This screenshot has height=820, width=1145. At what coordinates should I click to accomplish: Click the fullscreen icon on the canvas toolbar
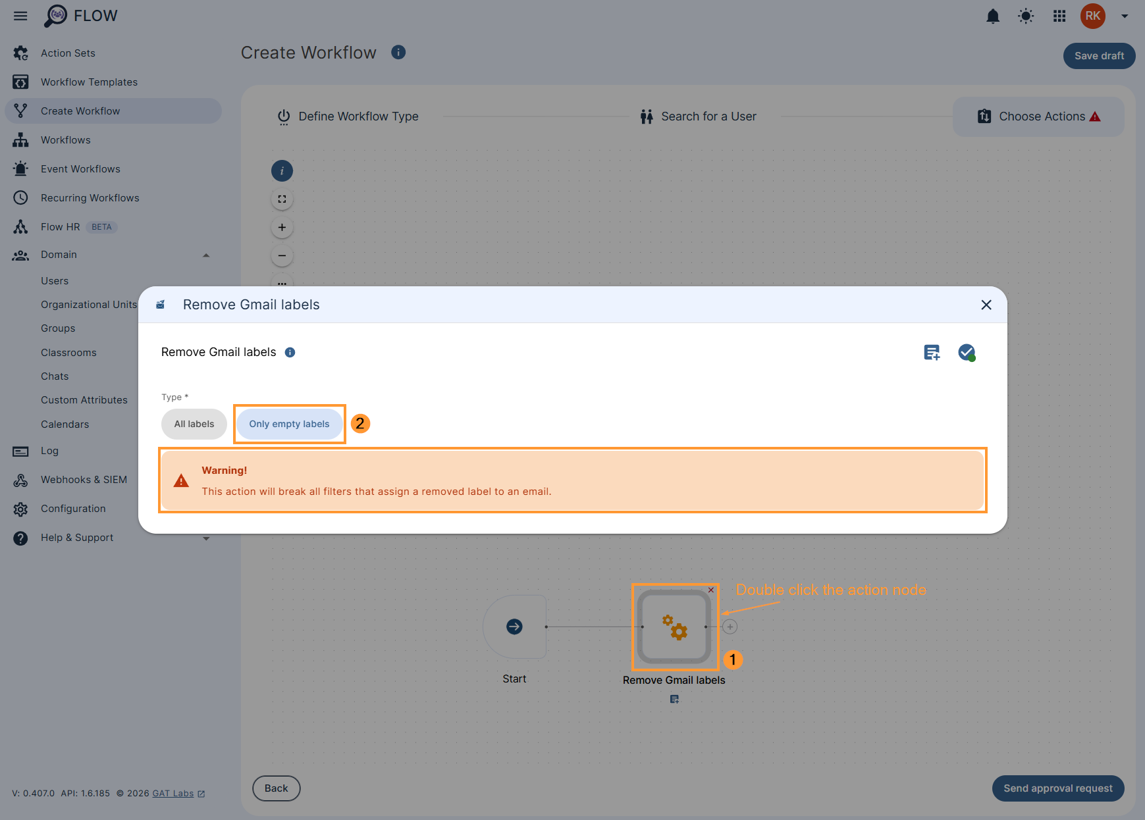(x=282, y=199)
